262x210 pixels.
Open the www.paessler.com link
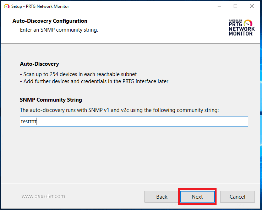[x=43, y=196]
